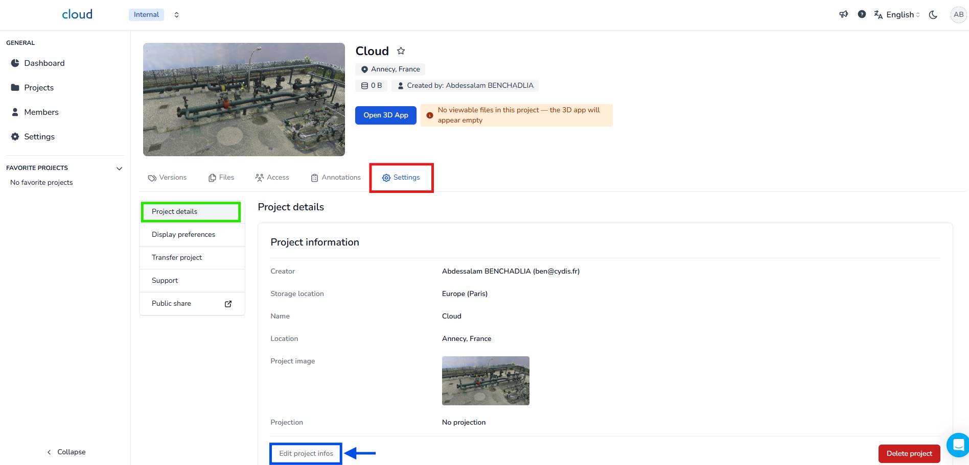Select Display preferences in settings menu
The height and width of the screenshot is (465, 969).
(183, 235)
